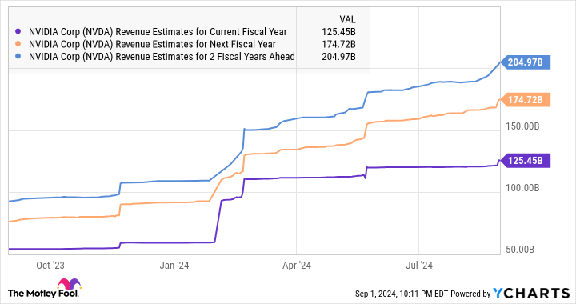The width and height of the screenshot is (576, 304).
Task: Click the blue legend dot for 2 Fiscal Years Ahead
Action: click(x=18, y=57)
